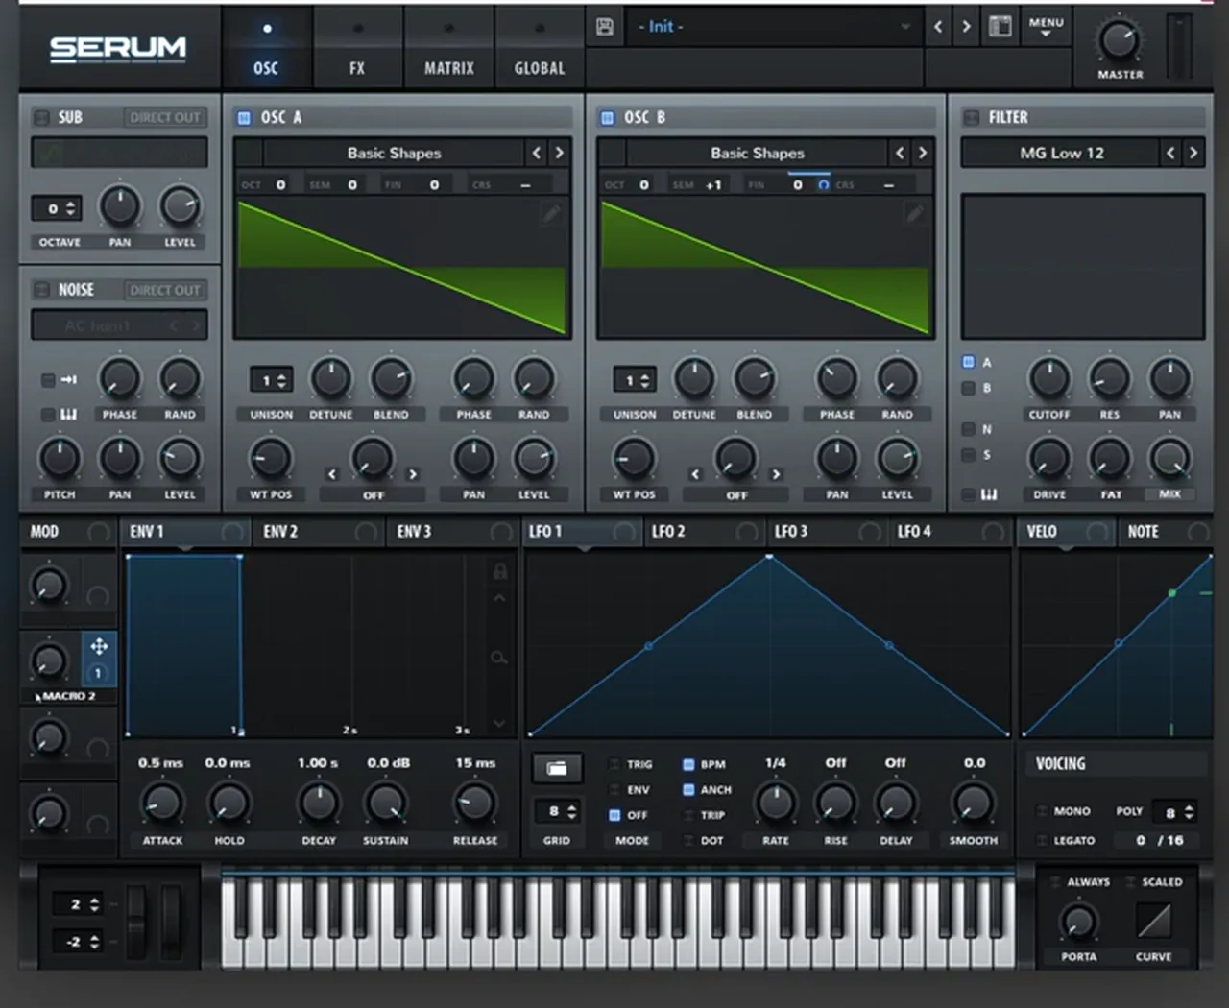1229x1008 pixels.
Task: Toggle the noise keytrack piano icon
Action: pos(68,415)
